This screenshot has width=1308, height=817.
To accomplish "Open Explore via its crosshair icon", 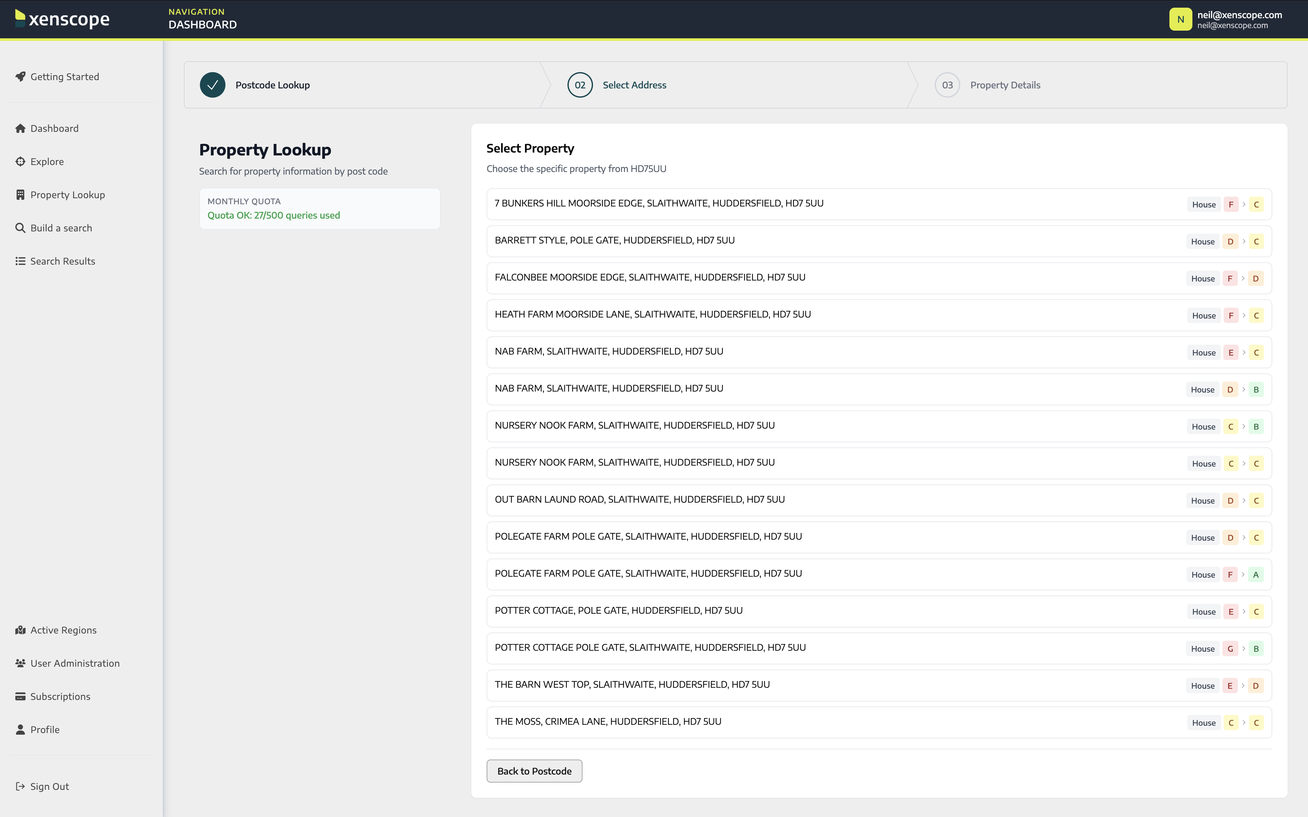I will [20, 161].
